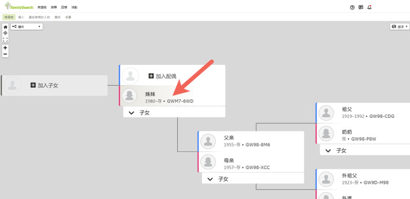Click the 加入配偶 button
The width and height of the screenshot is (410, 199).
tap(162, 76)
